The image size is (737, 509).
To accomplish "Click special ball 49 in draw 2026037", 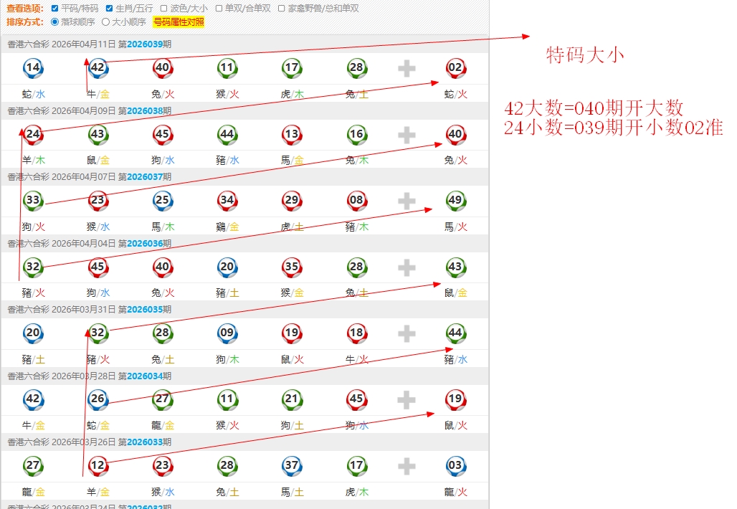I will (455, 201).
